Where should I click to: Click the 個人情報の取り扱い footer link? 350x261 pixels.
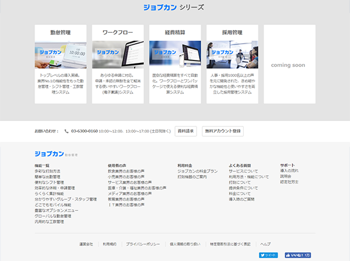coord(185,244)
